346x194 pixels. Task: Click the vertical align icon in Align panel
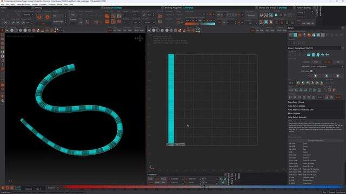coord(314,55)
